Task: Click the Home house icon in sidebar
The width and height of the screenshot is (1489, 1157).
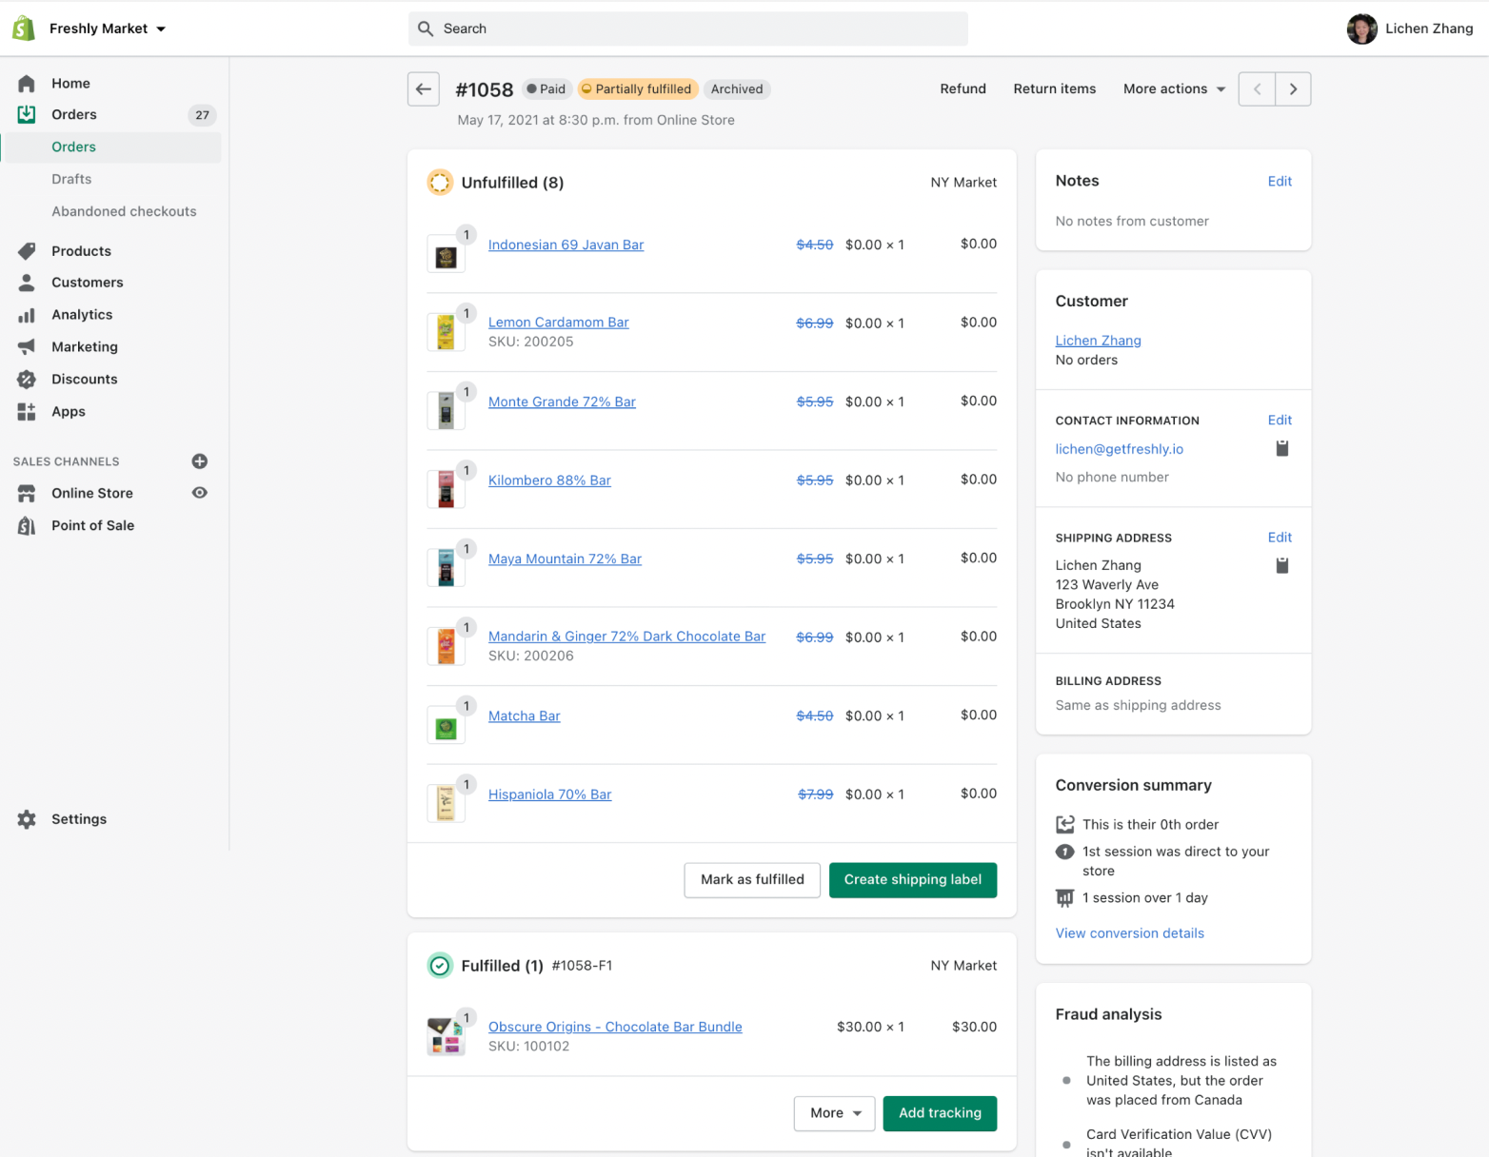Action: coord(27,84)
